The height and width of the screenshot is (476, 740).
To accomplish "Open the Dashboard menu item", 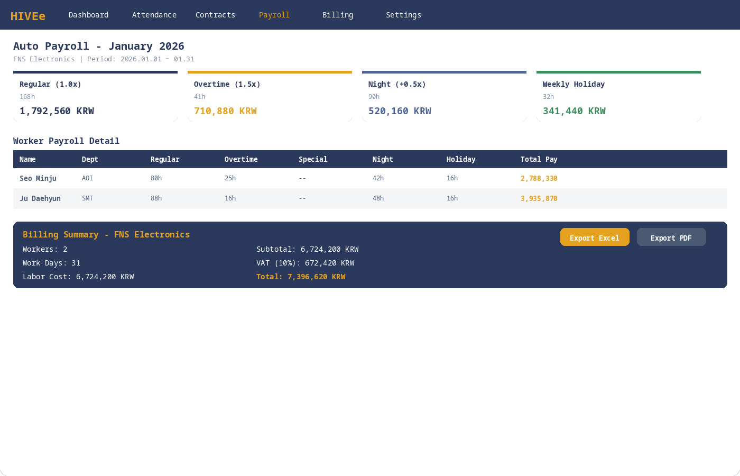I will point(88,15).
